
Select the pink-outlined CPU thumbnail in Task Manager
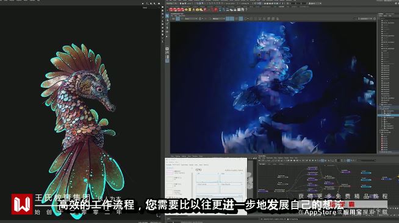(170, 172)
